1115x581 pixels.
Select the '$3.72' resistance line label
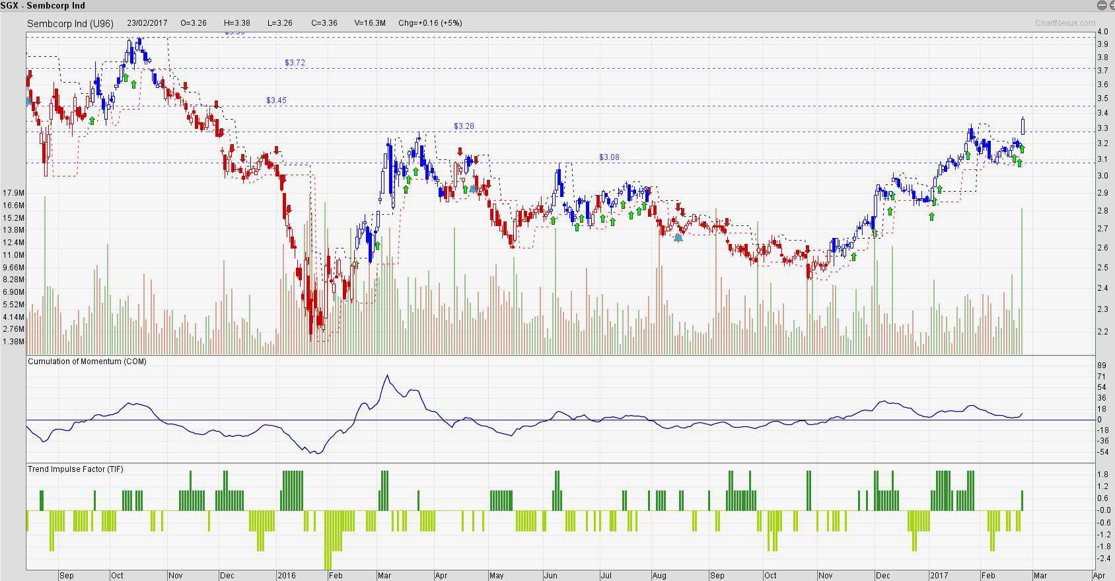click(x=295, y=63)
